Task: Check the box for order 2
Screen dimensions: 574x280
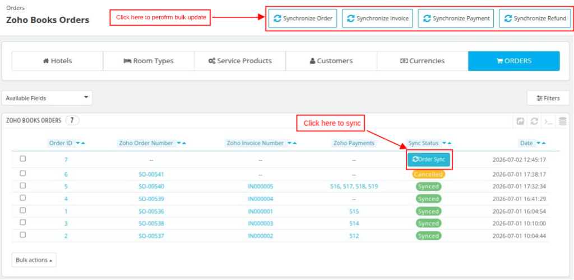Action: point(22,235)
